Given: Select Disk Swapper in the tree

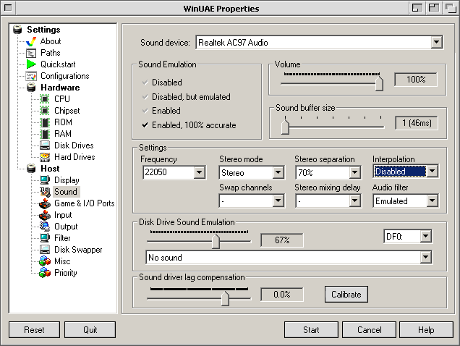Looking at the screenshot, I should point(78,250).
